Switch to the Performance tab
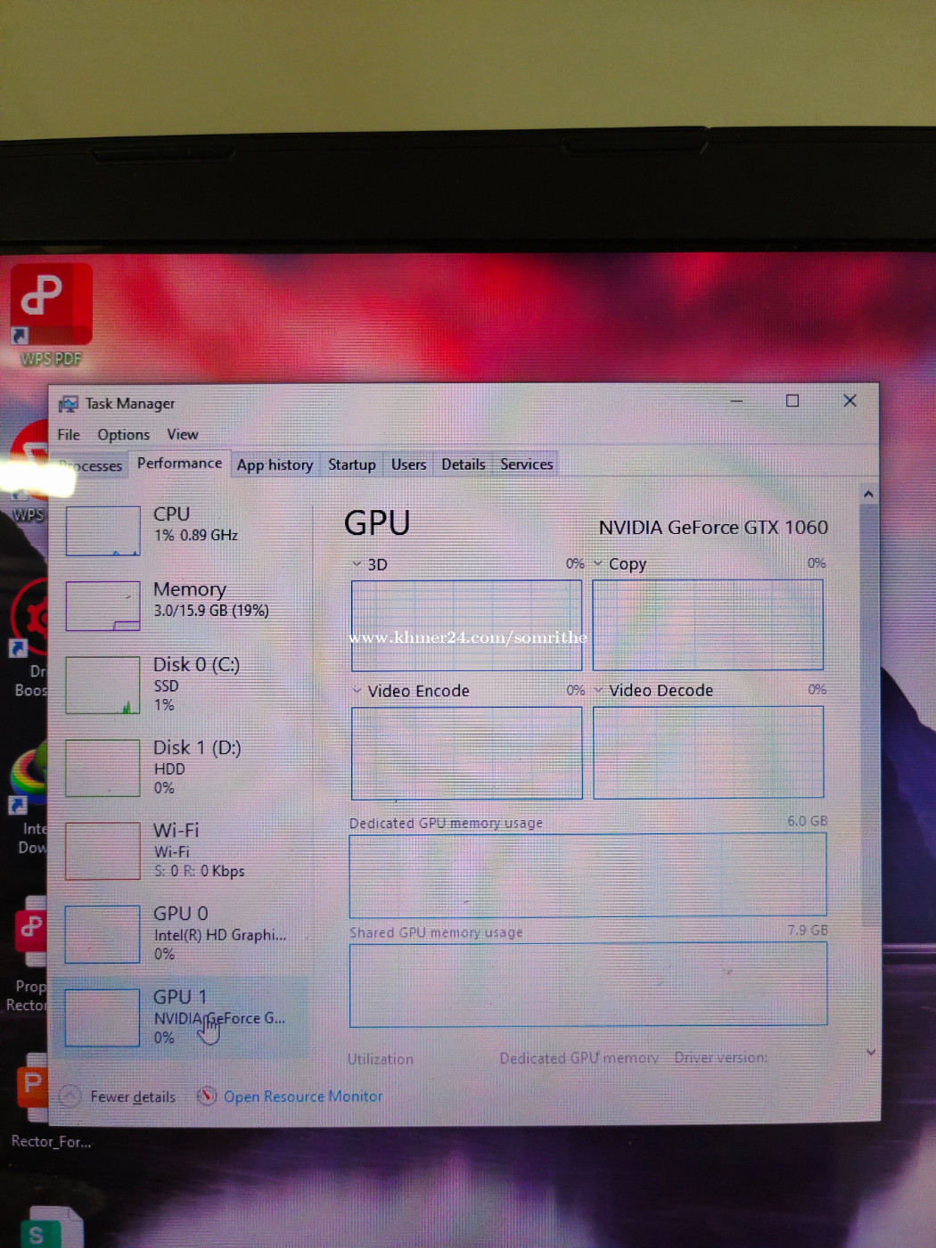936x1248 pixels. [179, 464]
